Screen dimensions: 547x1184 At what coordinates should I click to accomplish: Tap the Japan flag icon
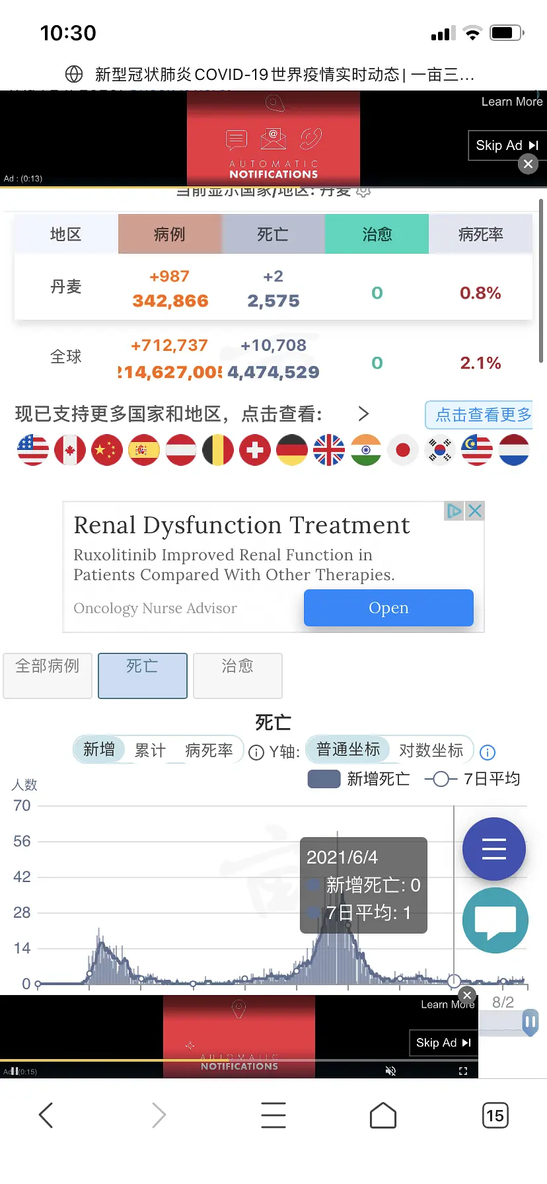pyautogui.click(x=403, y=450)
